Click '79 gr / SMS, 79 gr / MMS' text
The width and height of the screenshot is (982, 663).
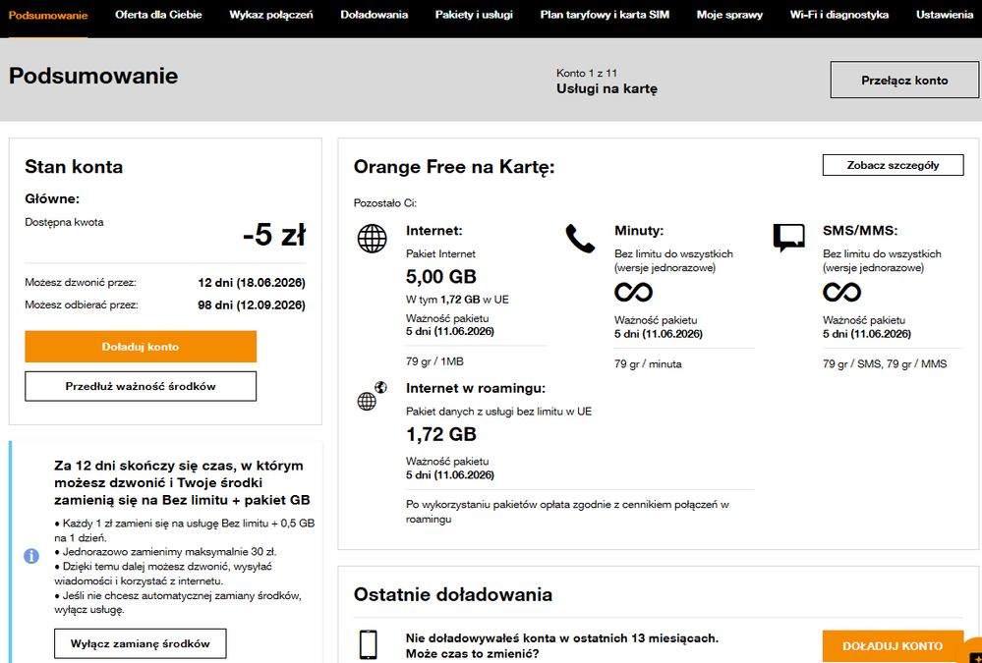pyautogui.click(x=885, y=363)
